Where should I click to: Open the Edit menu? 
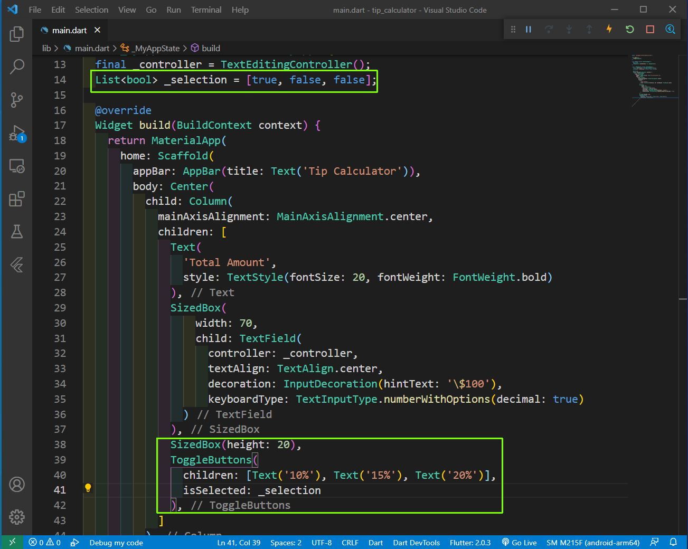pyautogui.click(x=58, y=10)
